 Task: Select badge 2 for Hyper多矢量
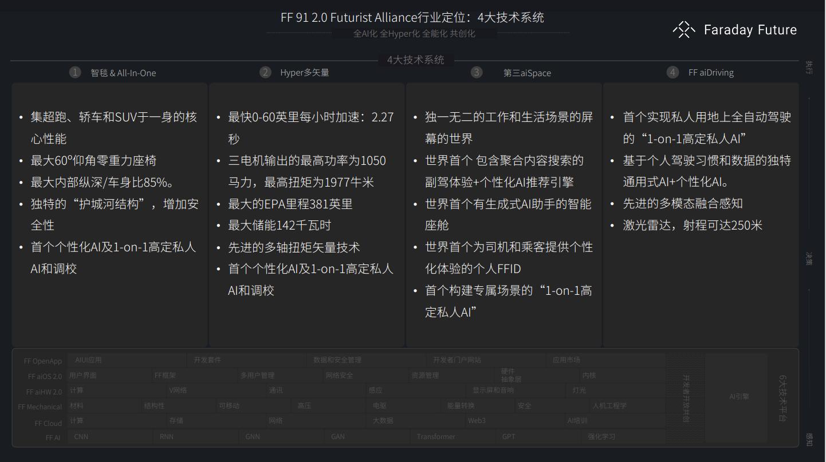click(x=265, y=72)
